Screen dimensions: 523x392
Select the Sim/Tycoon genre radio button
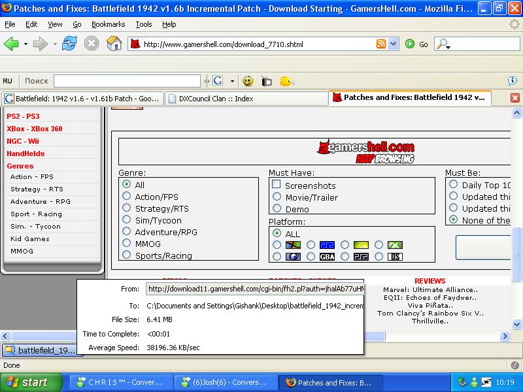click(x=126, y=220)
